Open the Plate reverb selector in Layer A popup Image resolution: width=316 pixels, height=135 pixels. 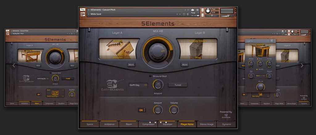[260, 76]
